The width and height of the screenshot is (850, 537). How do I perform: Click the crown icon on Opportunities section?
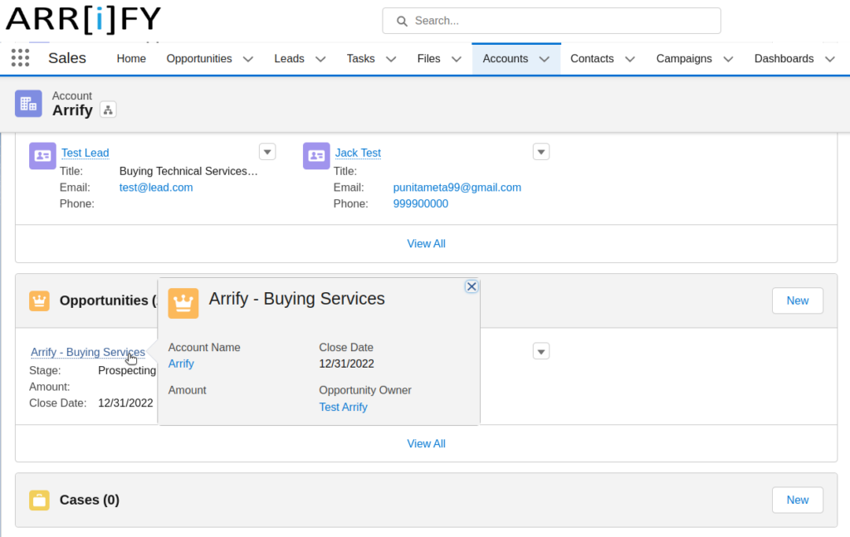pyautogui.click(x=39, y=300)
